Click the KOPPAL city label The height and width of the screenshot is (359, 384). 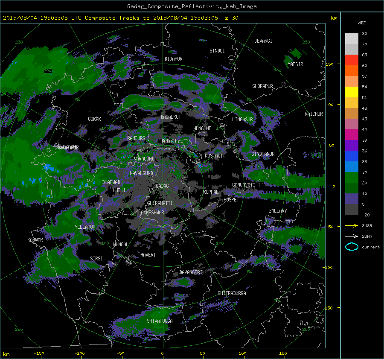click(x=211, y=192)
